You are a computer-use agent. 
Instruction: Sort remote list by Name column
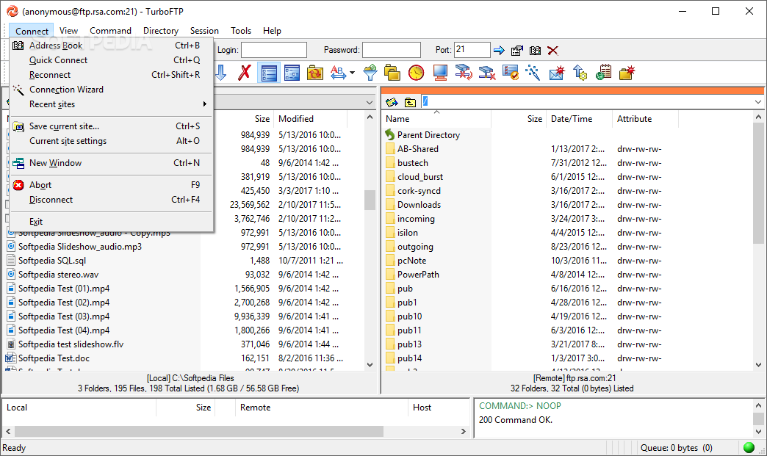pos(436,119)
